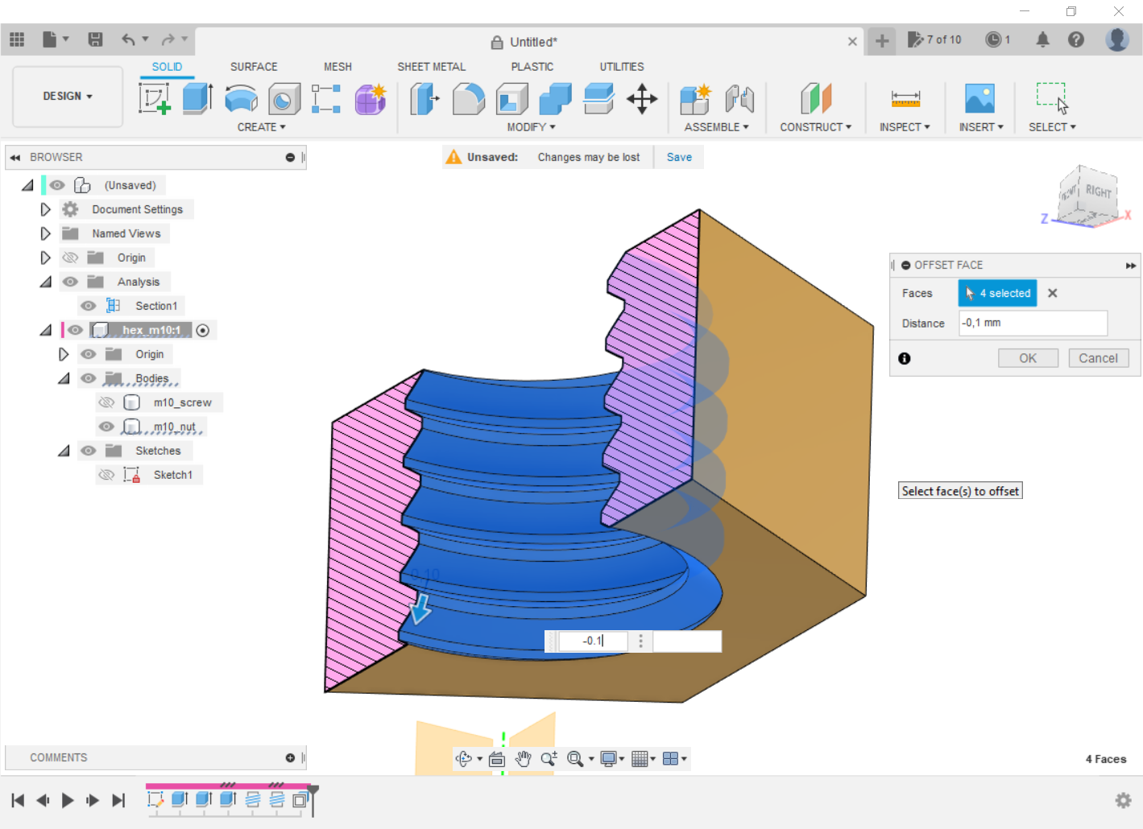Toggle visibility of Section1 analysis
Screen dimensions: 1143x829
click(89, 306)
